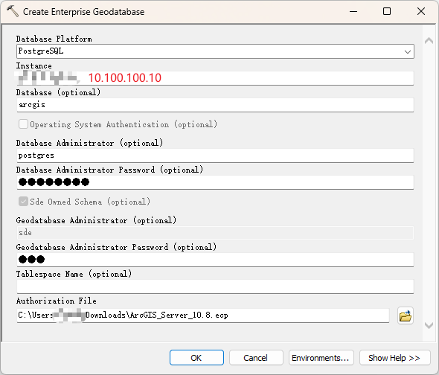Click the empty Tablespace Name field
The width and height of the screenshot is (439, 375).
click(x=215, y=286)
